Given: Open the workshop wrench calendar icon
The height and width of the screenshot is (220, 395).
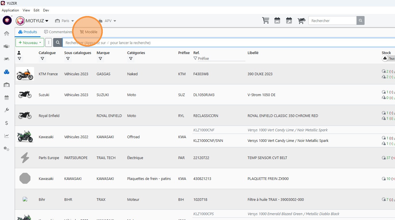Looking at the screenshot, I should pyautogui.click(x=289, y=21).
